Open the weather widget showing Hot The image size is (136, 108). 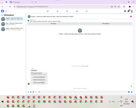pyautogui.click(x=112, y=102)
